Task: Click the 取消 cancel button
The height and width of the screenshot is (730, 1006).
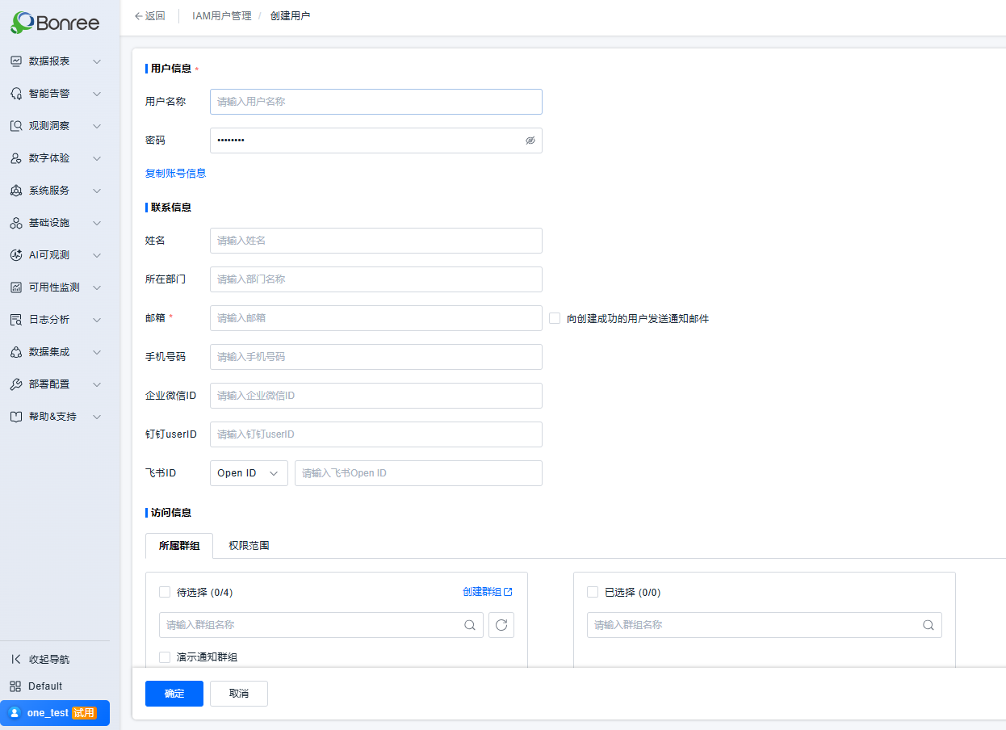Action: pos(239,694)
